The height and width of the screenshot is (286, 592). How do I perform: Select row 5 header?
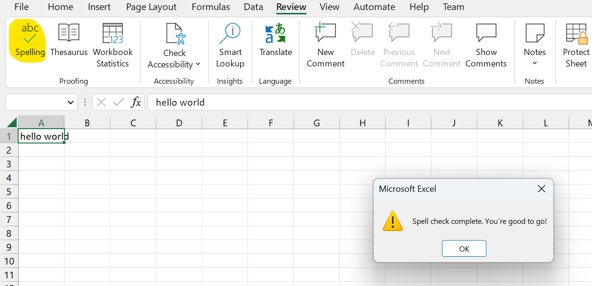point(9,192)
